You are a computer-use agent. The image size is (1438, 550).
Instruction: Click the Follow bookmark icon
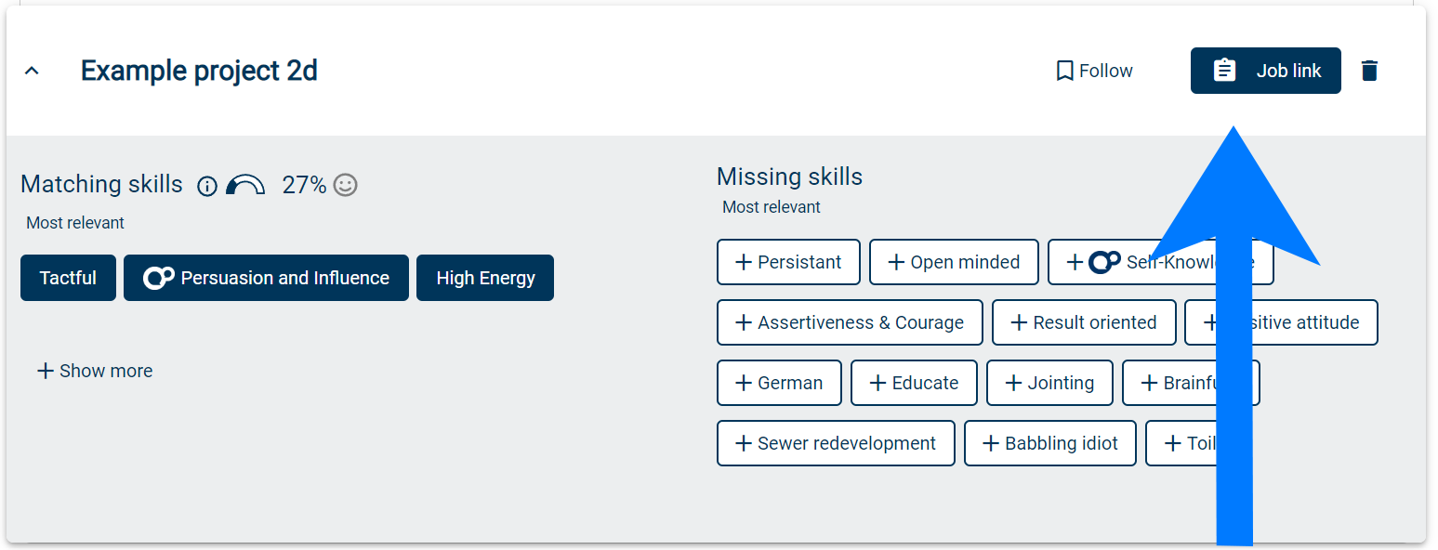[x=1065, y=70]
